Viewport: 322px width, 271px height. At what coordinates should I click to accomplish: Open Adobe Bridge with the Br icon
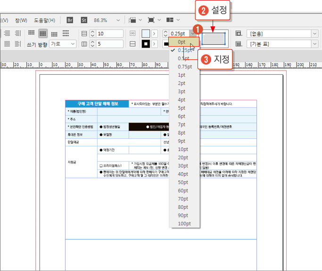click(x=70, y=20)
